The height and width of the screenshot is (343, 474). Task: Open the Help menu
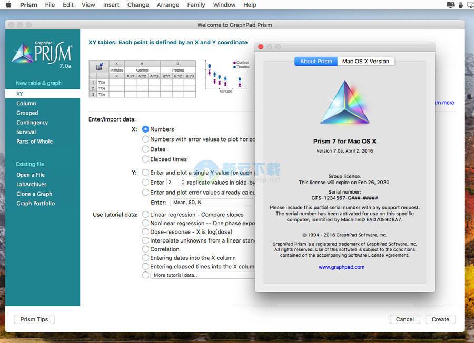(x=250, y=5)
